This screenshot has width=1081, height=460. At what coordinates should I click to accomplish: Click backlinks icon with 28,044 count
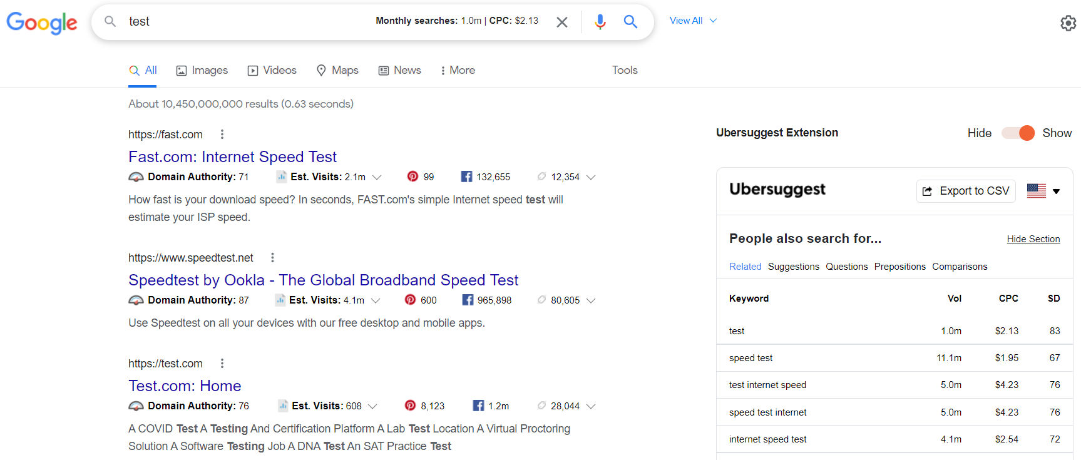(541, 406)
